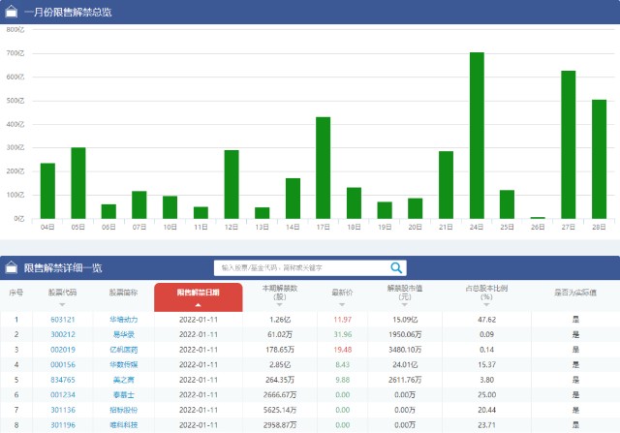Image resolution: width=620 pixels, height=433 pixels.
Task: Click the search magnifier icon
Action: (x=397, y=267)
